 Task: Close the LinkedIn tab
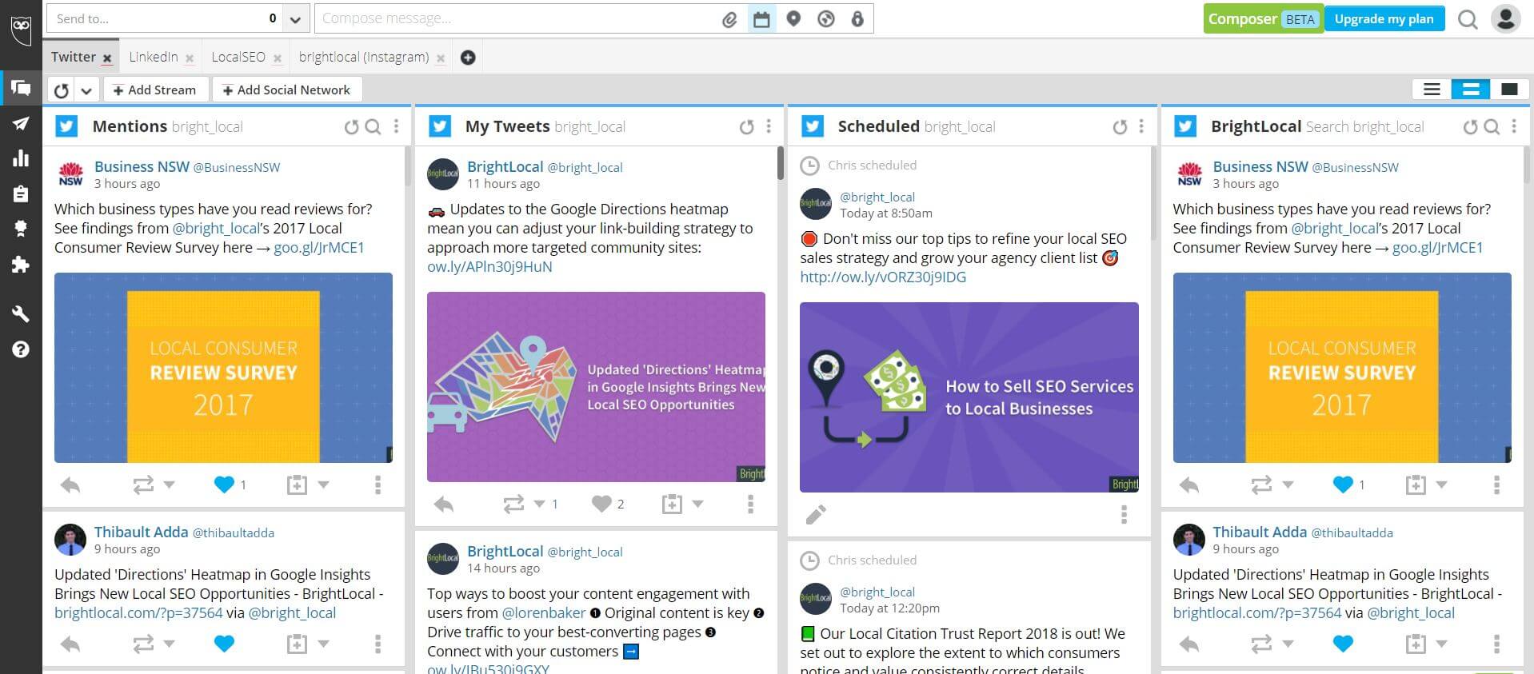coord(190,58)
